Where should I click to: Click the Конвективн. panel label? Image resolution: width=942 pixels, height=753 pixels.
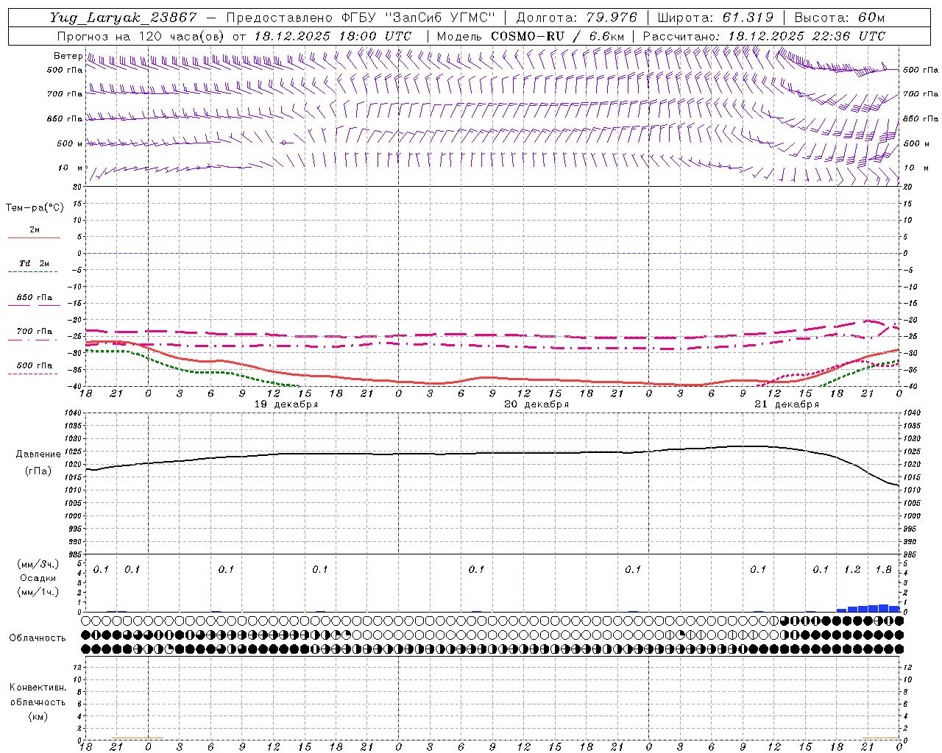click(x=38, y=688)
